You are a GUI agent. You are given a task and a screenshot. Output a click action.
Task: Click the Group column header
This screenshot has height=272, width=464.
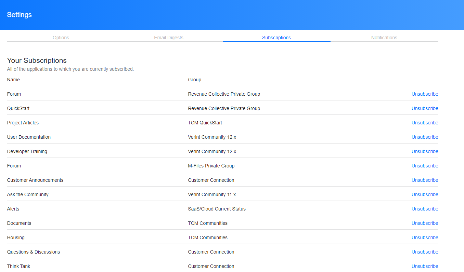194,80
